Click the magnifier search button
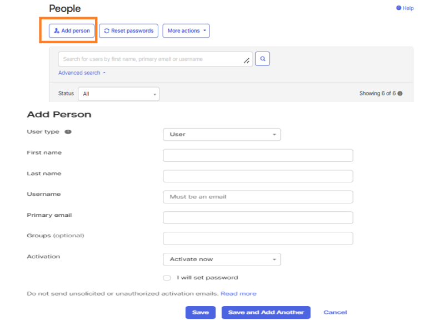The height and width of the screenshot is (331, 425). click(263, 59)
